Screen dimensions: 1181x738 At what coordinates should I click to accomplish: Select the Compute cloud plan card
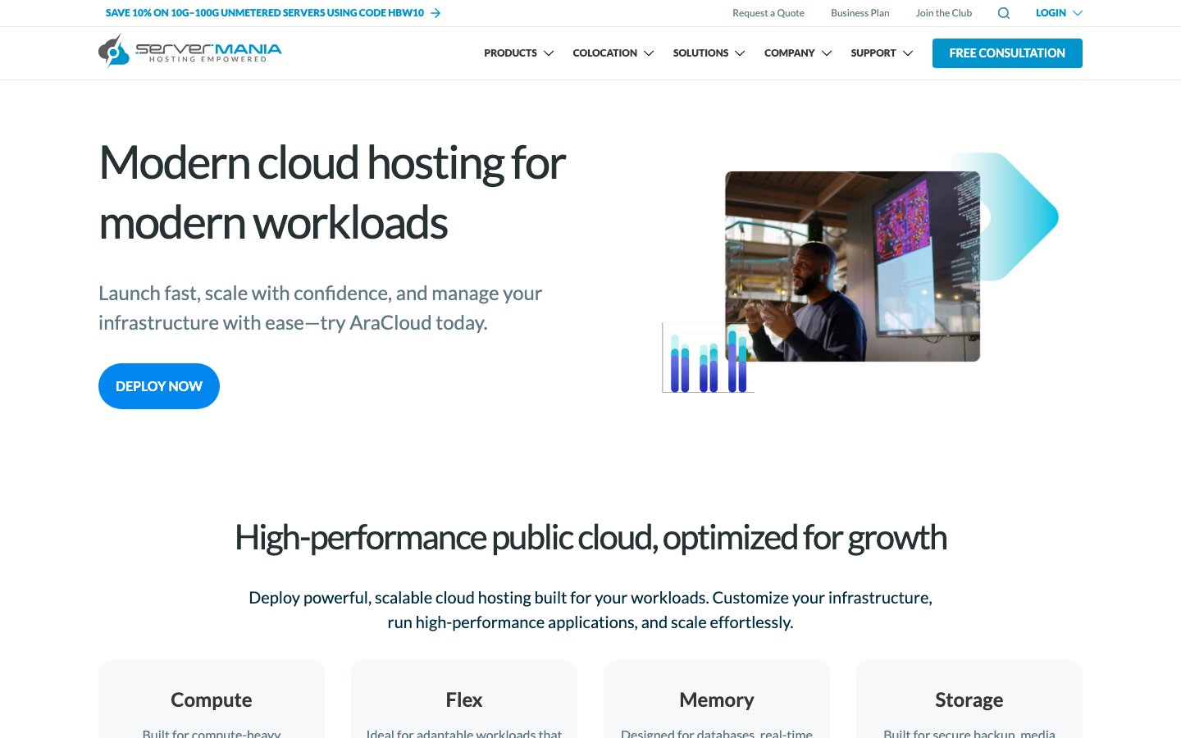click(212, 699)
